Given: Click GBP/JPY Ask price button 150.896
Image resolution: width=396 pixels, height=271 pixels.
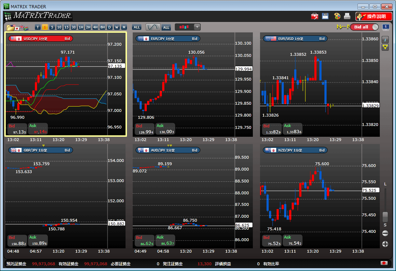Looking at the screenshot, I should pyautogui.click(x=38, y=241).
